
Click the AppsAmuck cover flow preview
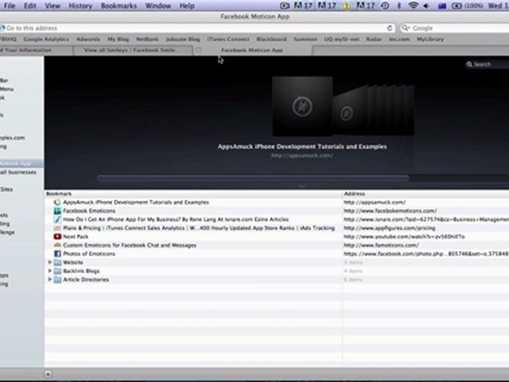(302, 106)
